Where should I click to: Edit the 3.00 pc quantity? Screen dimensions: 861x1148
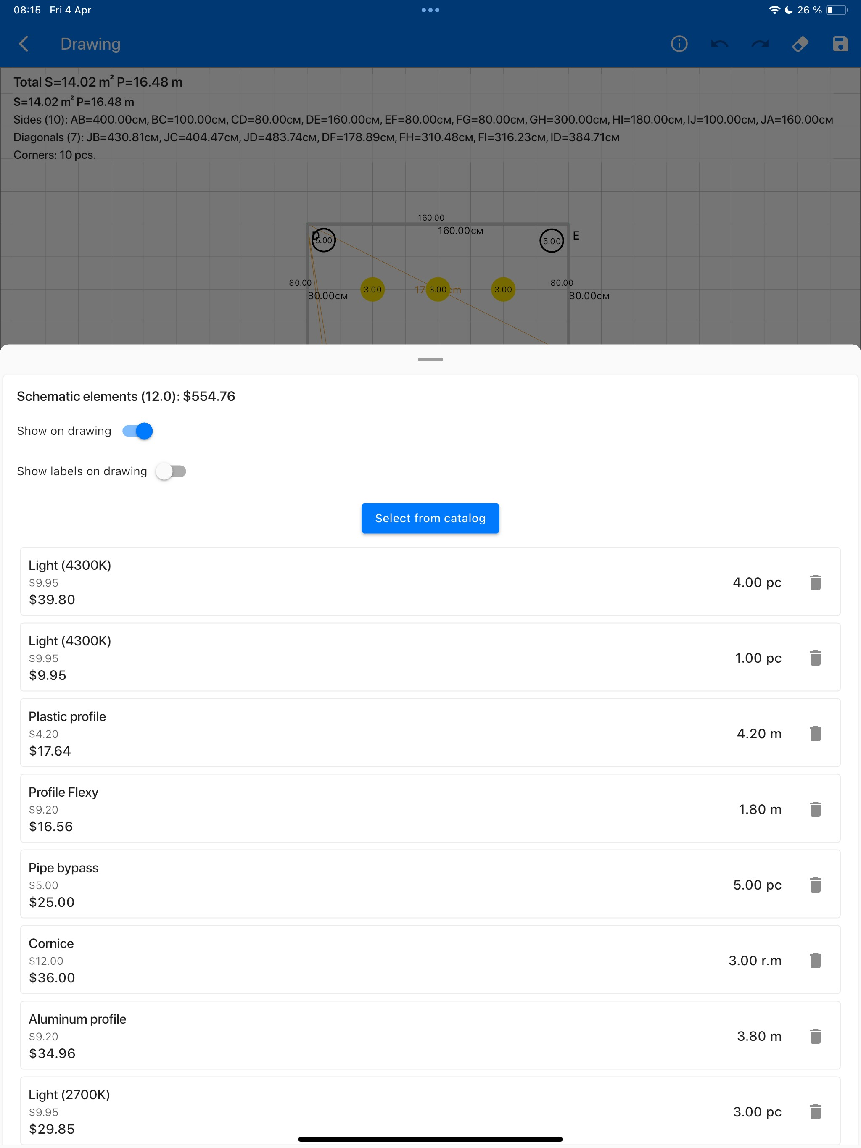tap(757, 1112)
